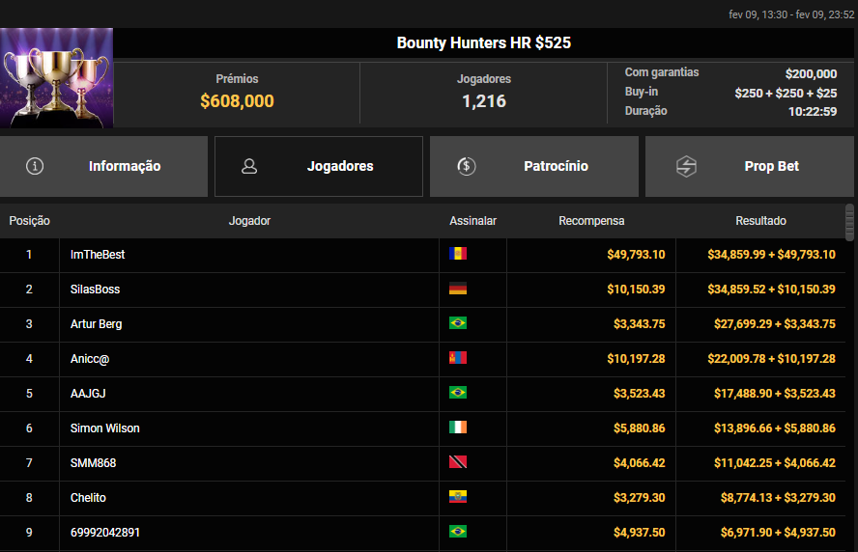Open the Patrocínio tab
This screenshot has width=858, height=552.
tap(534, 166)
